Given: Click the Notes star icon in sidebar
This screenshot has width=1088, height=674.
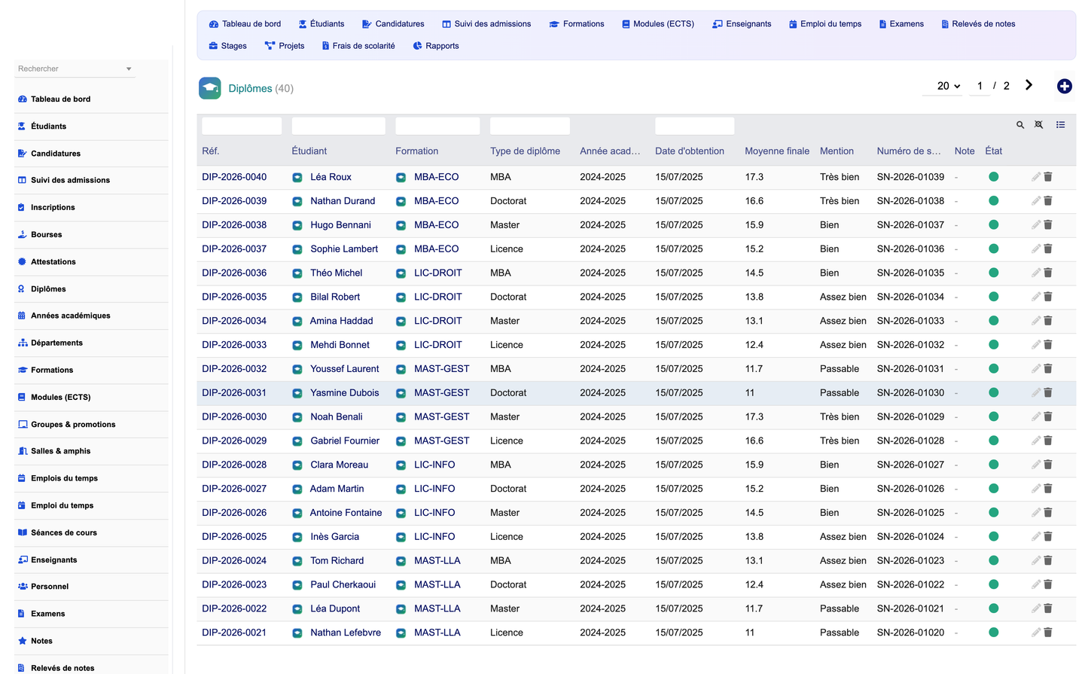Looking at the screenshot, I should (x=22, y=641).
